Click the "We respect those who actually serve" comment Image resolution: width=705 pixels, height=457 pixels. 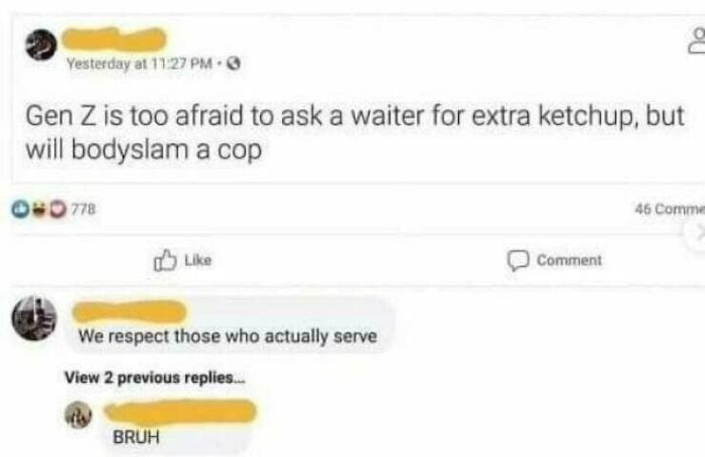(x=228, y=336)
